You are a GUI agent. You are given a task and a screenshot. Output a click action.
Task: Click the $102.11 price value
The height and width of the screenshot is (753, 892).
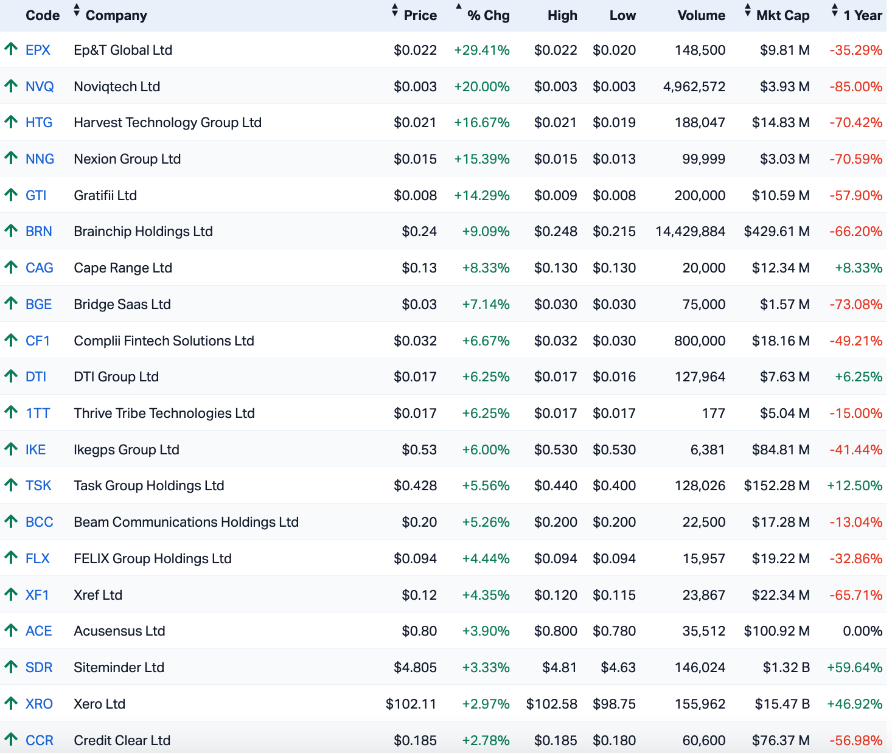[x=411, y=704]
